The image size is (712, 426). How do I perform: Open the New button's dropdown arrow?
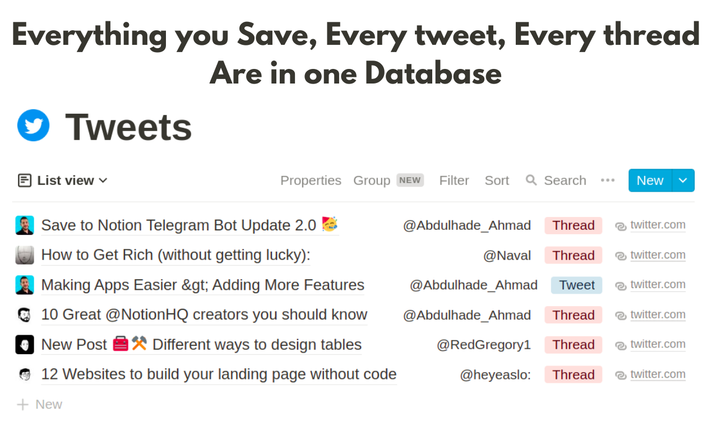pos(683,180)
